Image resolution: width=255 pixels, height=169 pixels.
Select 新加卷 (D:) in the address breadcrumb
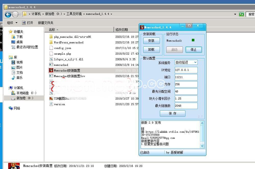[x=53, y=14]
